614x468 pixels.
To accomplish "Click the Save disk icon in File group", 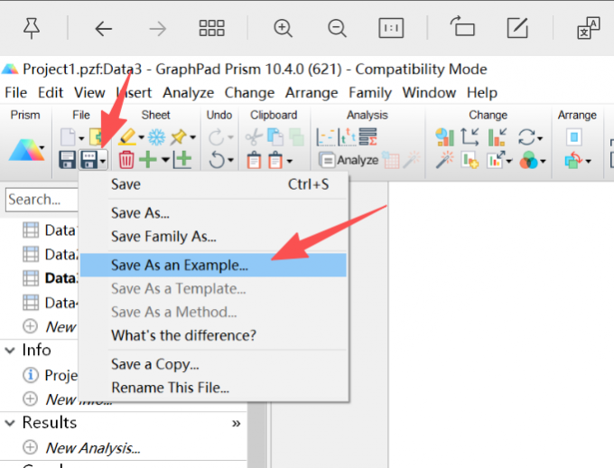I will click(x=67, y=160).
